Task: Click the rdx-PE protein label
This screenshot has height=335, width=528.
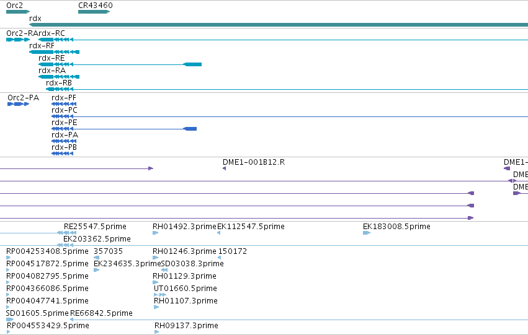Action: [64, 123]
